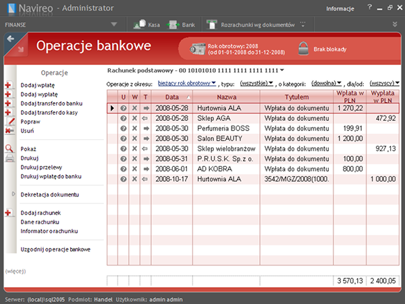Open the Bank module icon
The height and width of the screenshot is (304, 405).
tap(173, 24)
